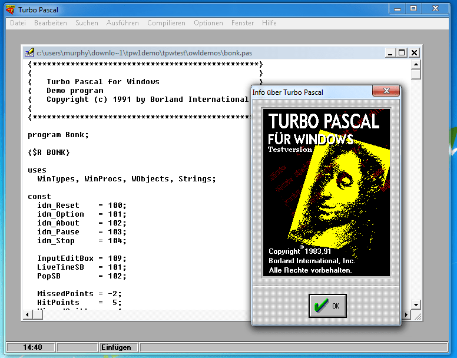Close the main Turbo Pascal window
This screenshot has width=457, height=358.
pos(435,9)
